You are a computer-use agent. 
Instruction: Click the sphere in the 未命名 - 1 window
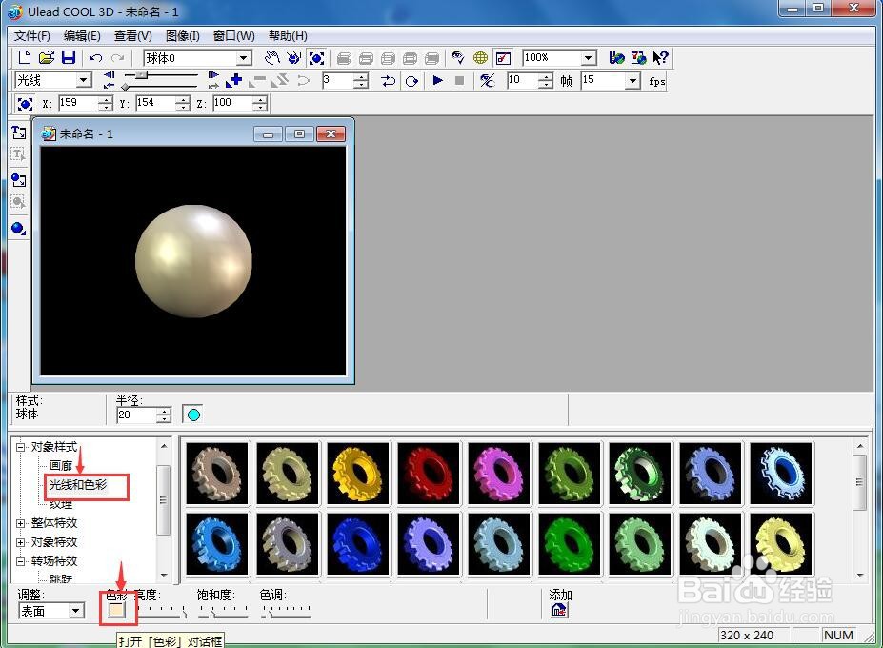pos(193,261)
